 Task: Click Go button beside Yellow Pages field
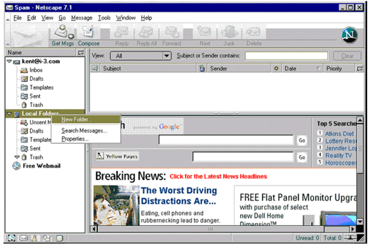(x=302, y=157)
